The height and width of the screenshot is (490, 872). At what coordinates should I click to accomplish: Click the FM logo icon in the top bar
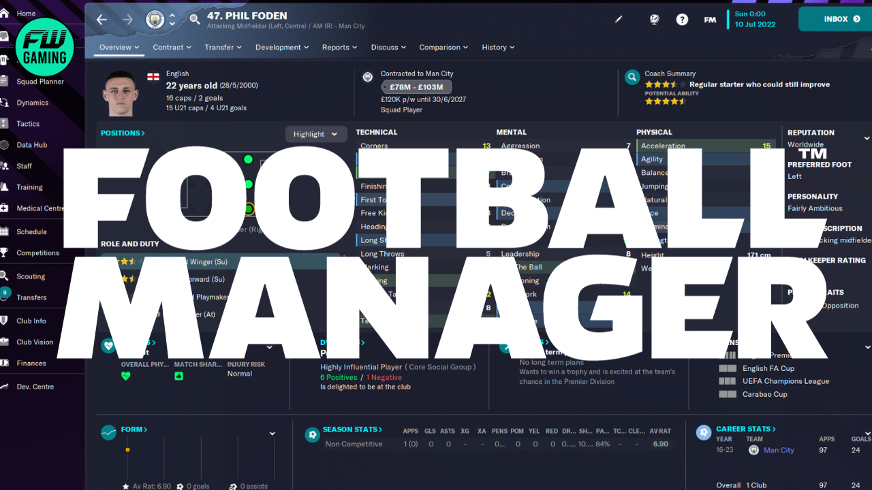[x=710, y=20]
